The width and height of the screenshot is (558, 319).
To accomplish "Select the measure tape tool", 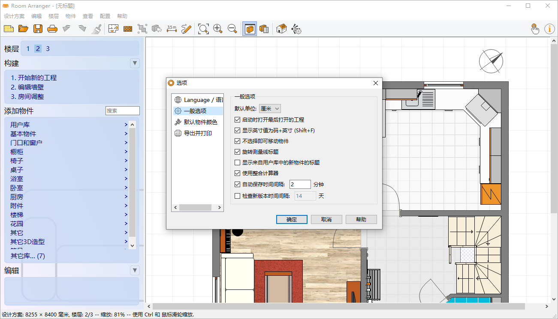I will (x=172, y=29).
